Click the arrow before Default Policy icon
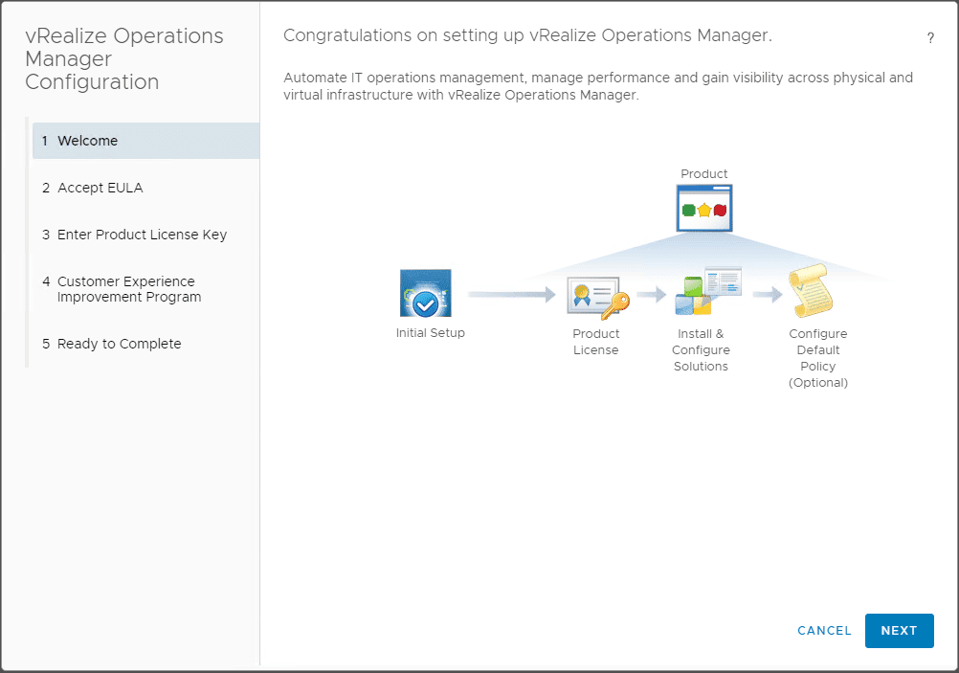The height and width of the screenshot is (673, 959). (768, 295)
